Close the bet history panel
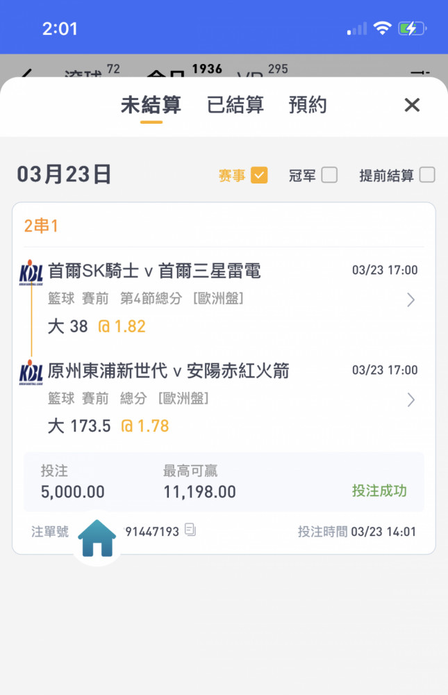This screenshot has height=695, width=448. tap(412, 105)
